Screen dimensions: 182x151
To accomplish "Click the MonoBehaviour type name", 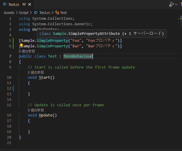I will tap(78, 56).
